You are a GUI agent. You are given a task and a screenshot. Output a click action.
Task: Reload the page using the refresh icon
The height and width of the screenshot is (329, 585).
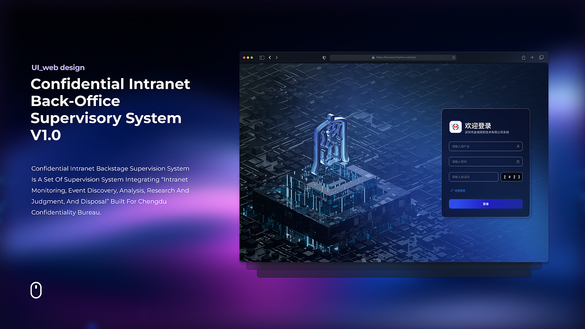pyautogui.click(x=453, y=58)
